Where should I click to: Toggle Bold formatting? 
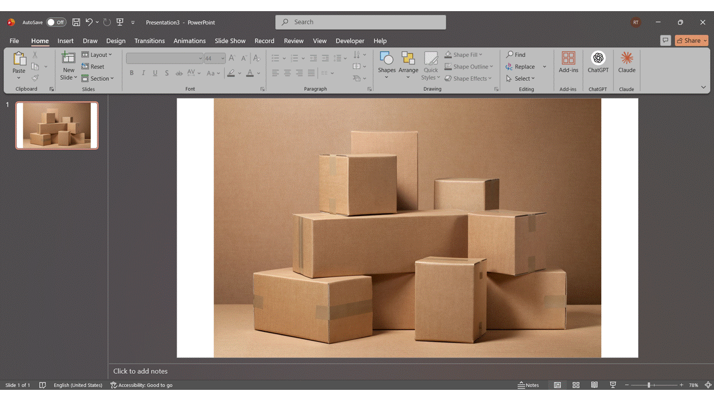pyautogui.click(x=132, y=73)
